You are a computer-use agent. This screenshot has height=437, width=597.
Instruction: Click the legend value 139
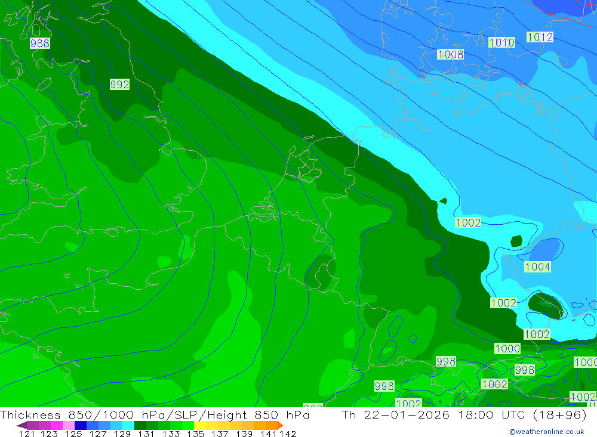244,433
